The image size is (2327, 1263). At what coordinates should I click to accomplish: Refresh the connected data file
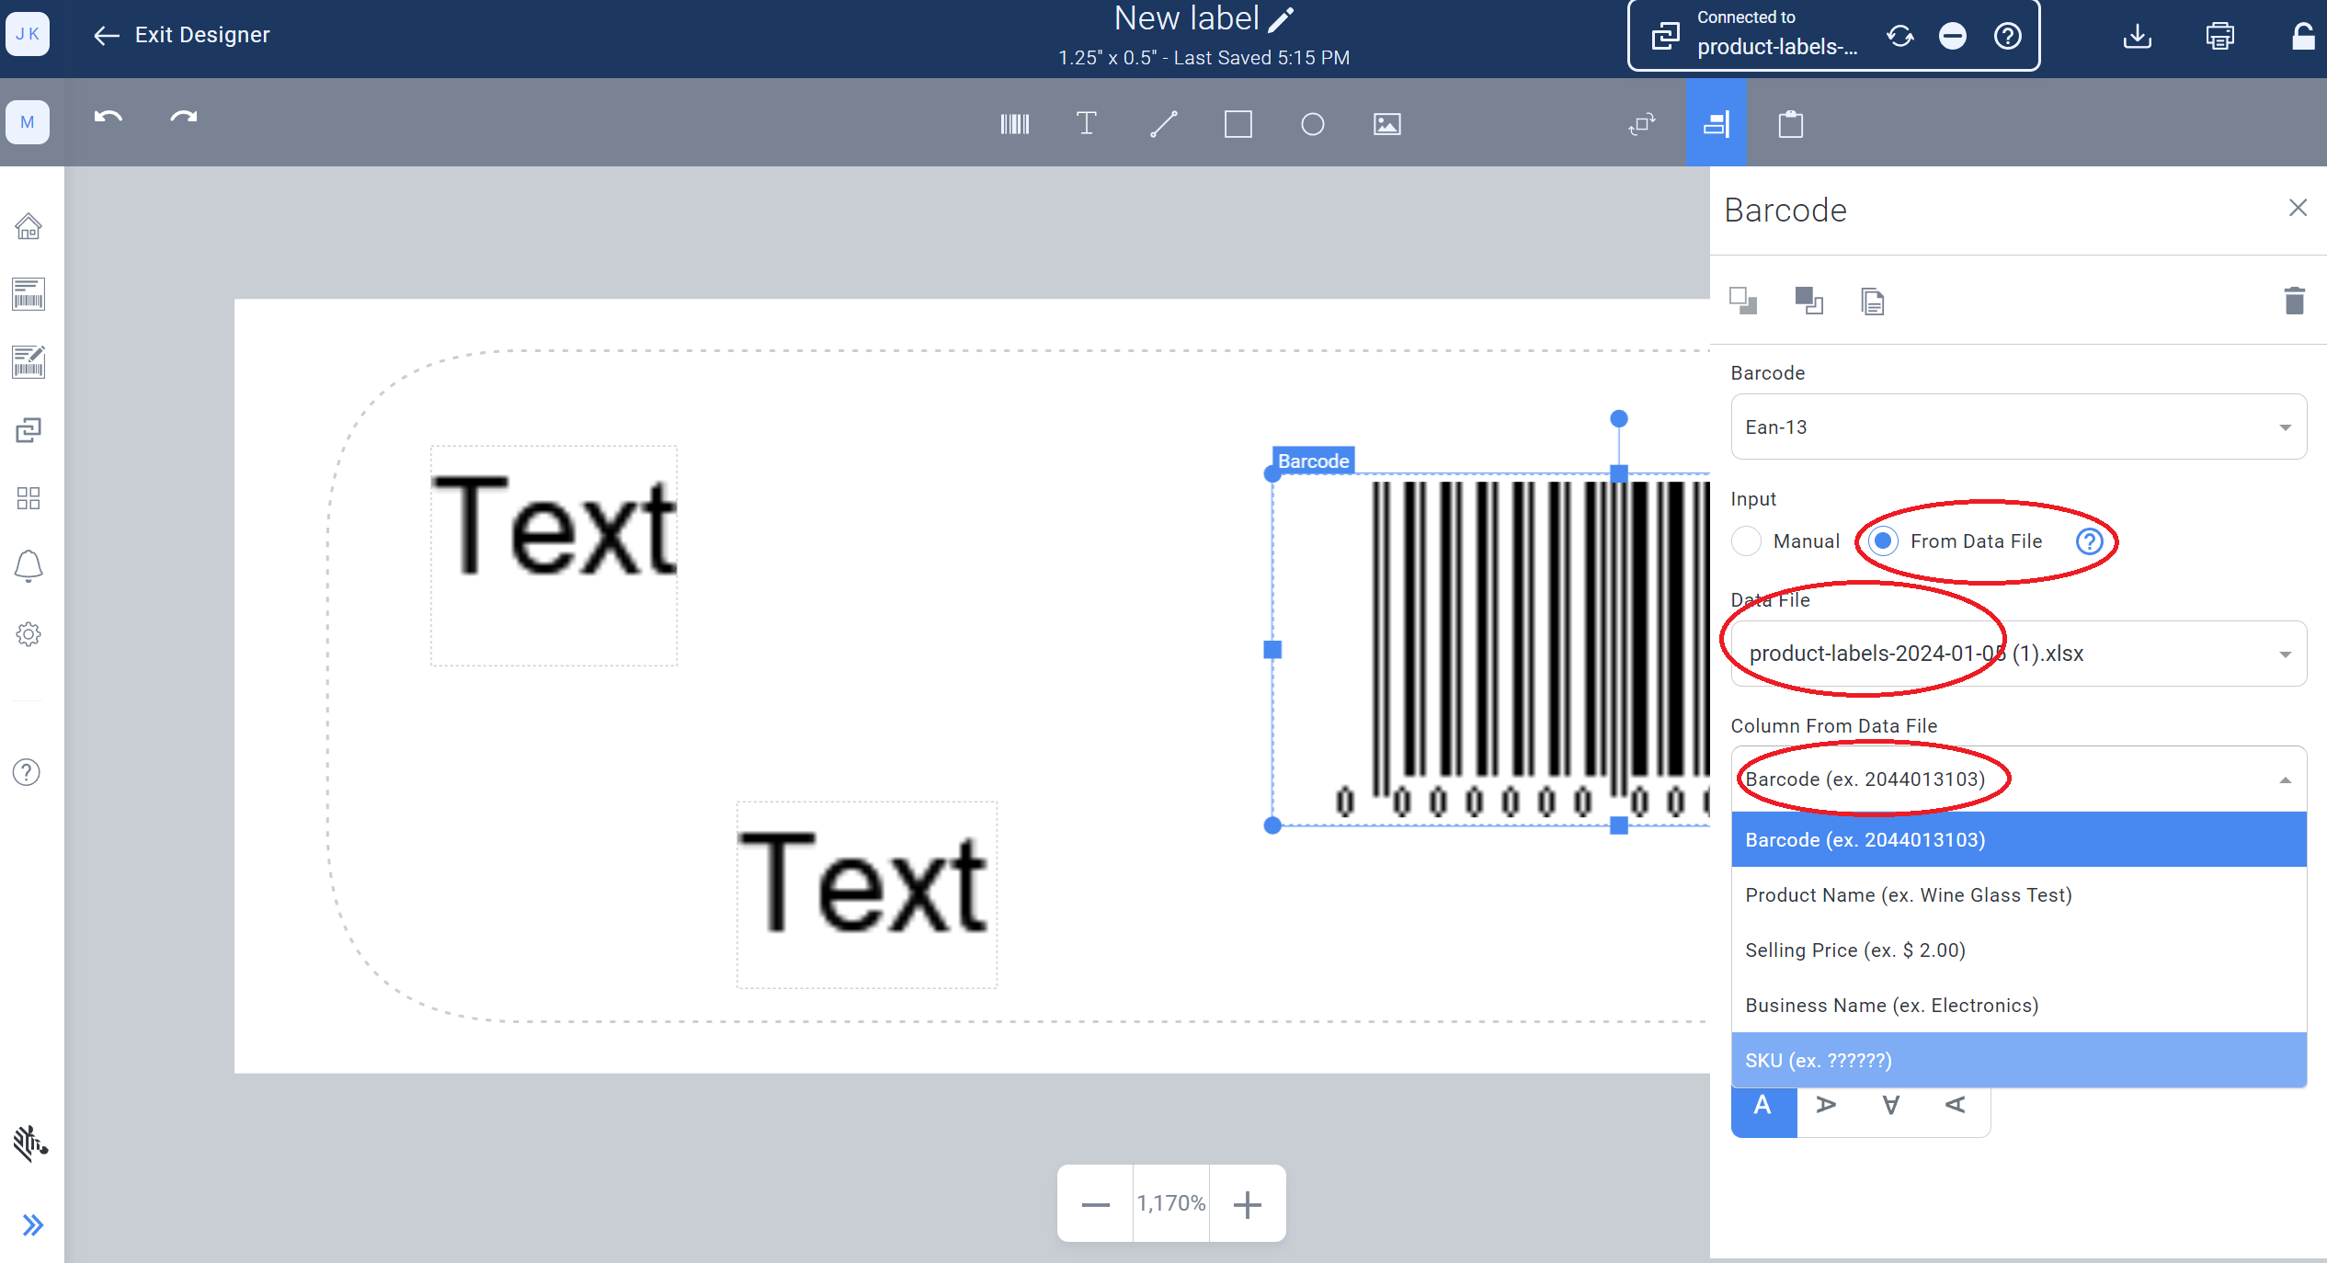(1900, 36)
